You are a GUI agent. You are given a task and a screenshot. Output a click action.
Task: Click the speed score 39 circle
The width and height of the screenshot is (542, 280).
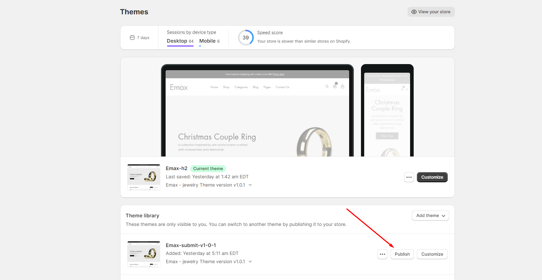pyautogui.click(x=246, y=38)
